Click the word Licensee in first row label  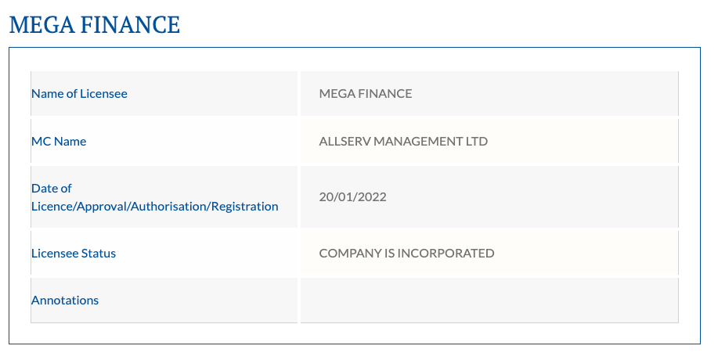pos(104,93)
